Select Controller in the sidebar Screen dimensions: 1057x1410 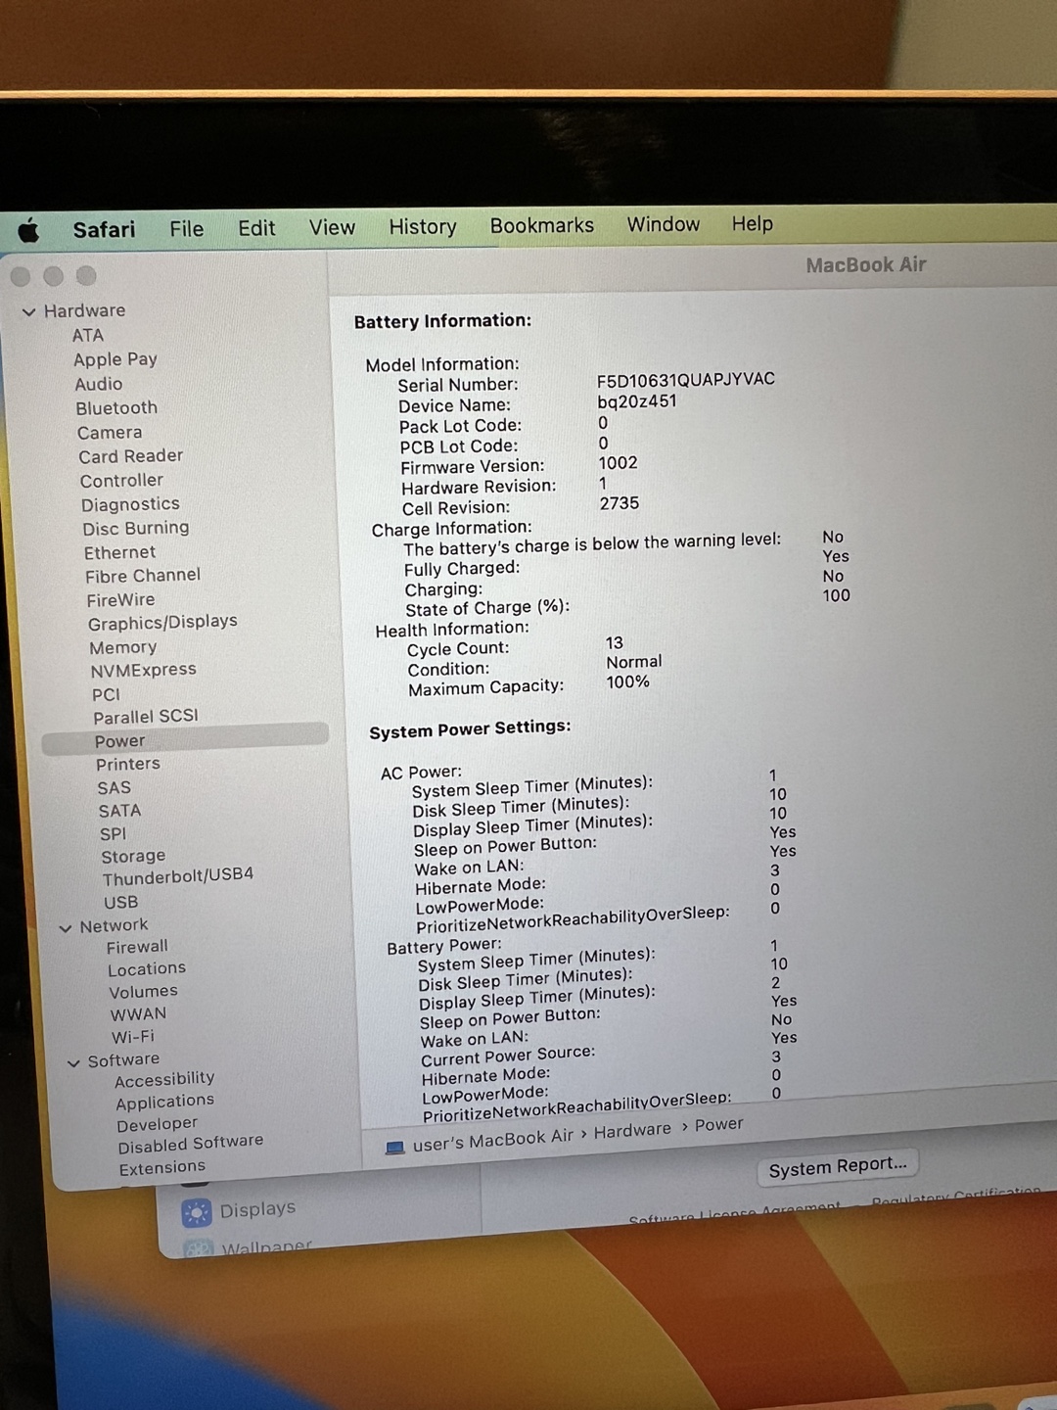[121, 481]
